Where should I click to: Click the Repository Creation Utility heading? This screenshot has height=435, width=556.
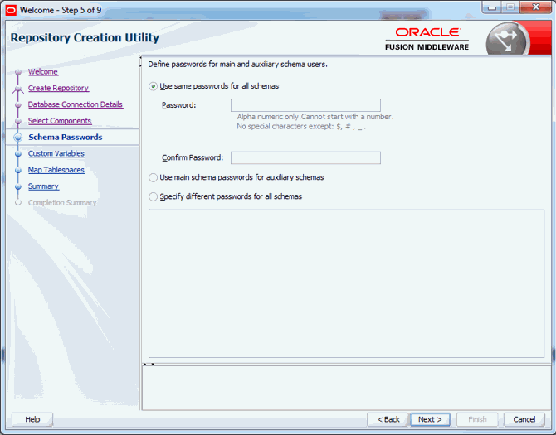click(85, 38)
